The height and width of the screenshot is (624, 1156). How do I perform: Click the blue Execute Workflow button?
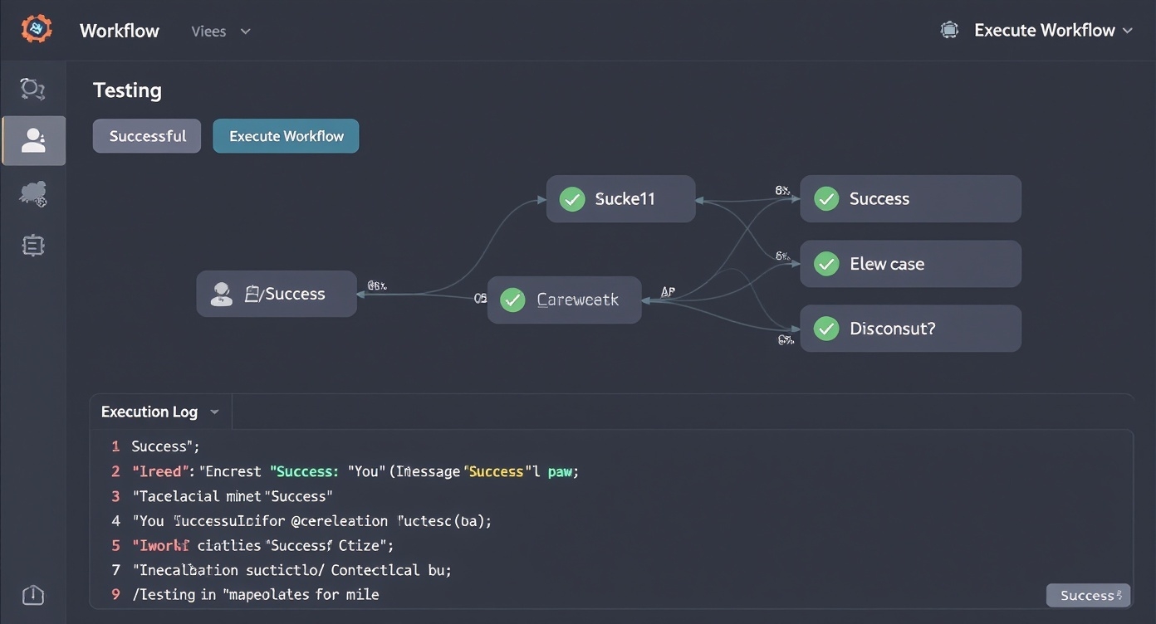[x=286, y=136]
